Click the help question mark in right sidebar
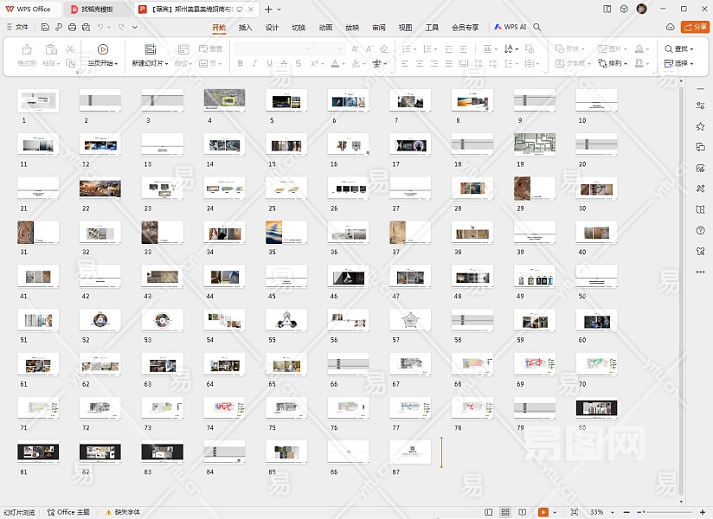Viewport: 713px width, 519px height. pyautogui.click(x=700, y=230)
